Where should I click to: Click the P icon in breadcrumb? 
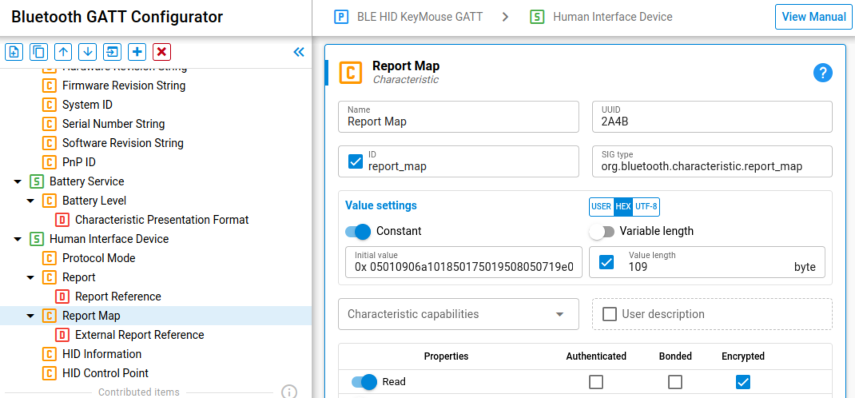(x=341, y=17)
